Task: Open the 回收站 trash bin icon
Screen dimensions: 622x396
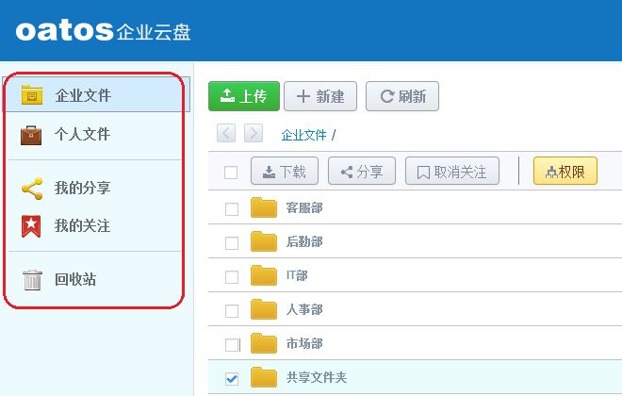Action: 32,280
